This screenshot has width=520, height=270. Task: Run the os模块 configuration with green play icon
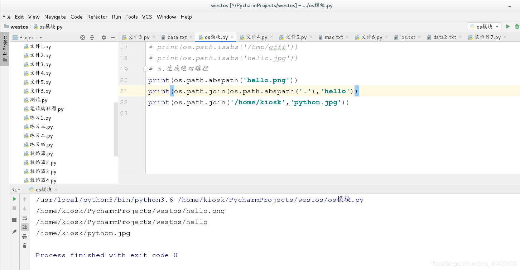(508, 26)
